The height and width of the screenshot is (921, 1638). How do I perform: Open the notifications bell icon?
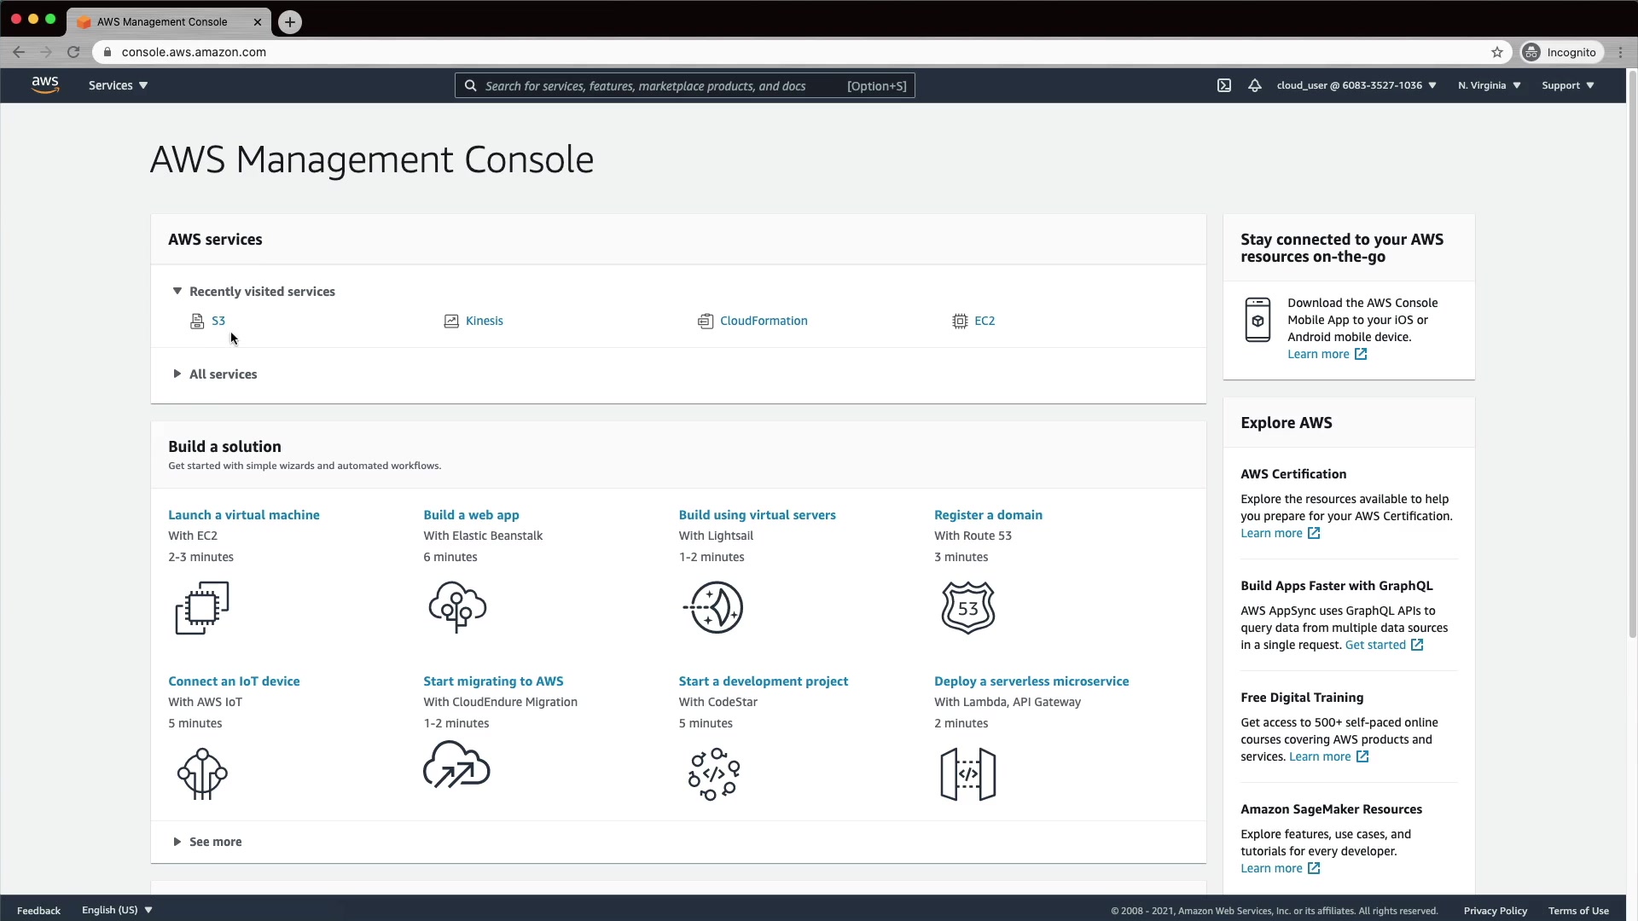(x=1254, y=85)
